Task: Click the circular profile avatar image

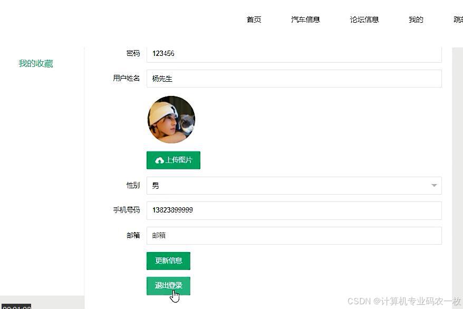Action: pyautogui.click(x=171, y=120)
